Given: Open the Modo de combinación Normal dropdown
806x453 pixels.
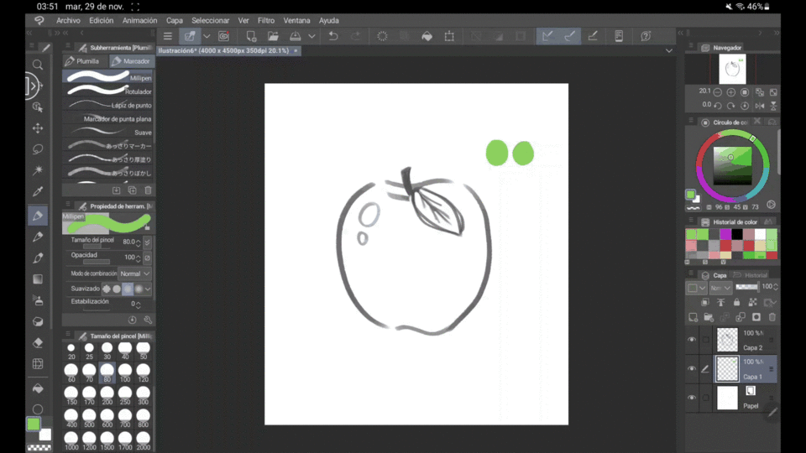Looking at the screenshot, I should tap(134, 273).
